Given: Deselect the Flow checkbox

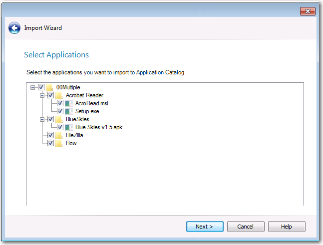Looking at the screenshot, I should pyautogui.click(x=50, y=144).
